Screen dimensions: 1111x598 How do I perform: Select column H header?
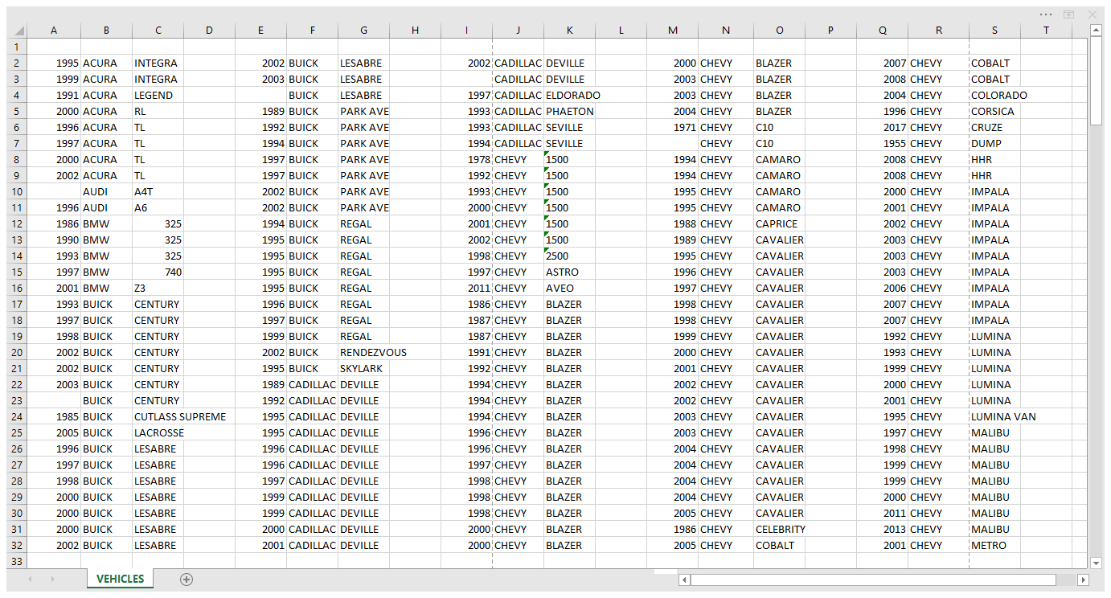pyautogui.click(x=416, y=31)
